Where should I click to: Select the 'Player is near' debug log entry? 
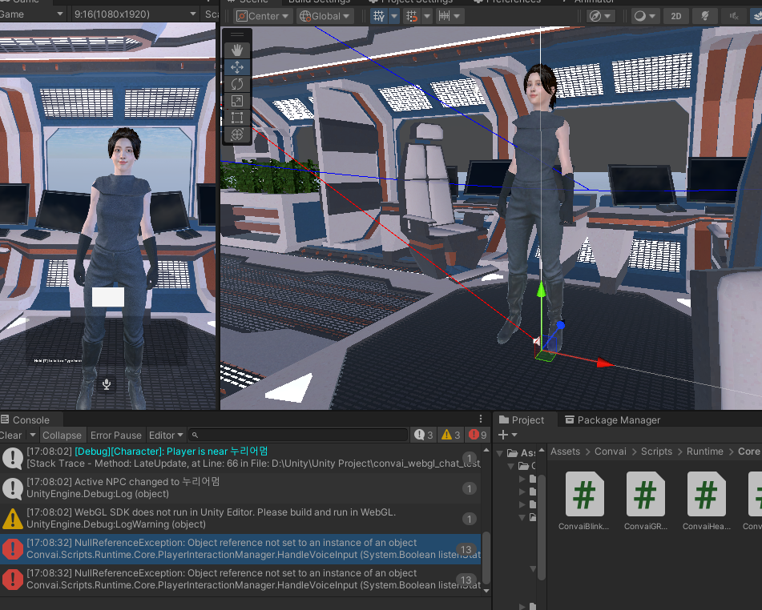point(240,458)
